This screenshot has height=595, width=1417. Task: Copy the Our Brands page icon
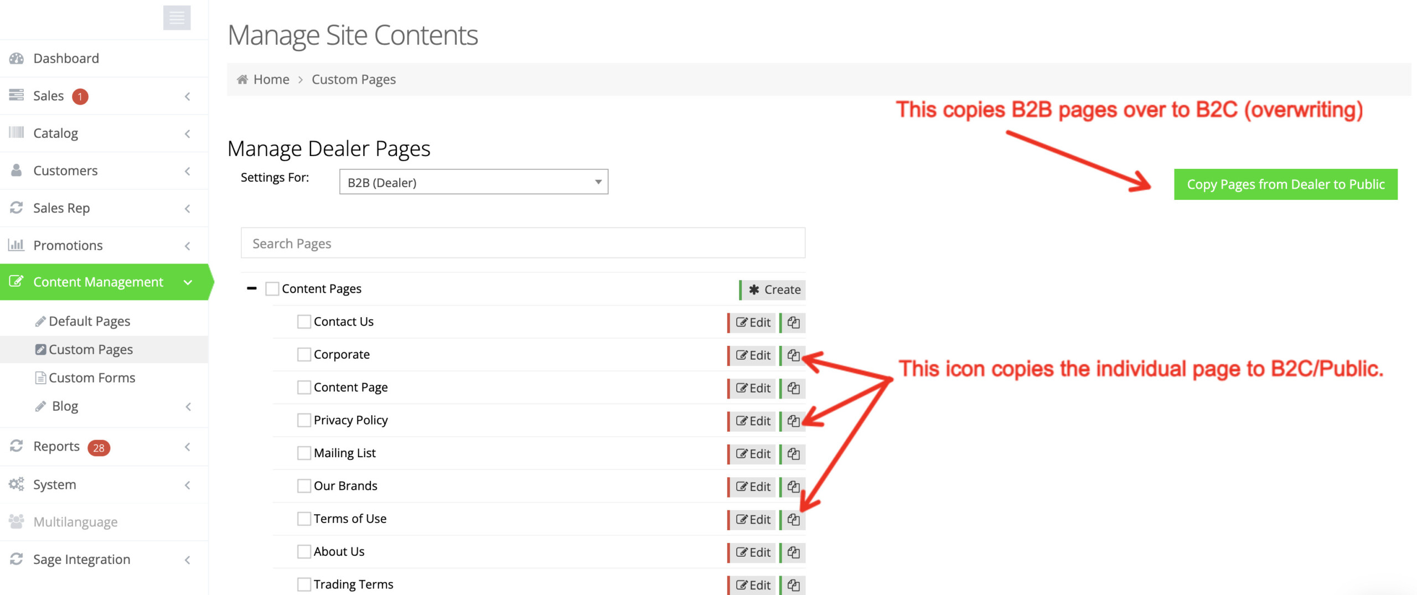coord(793,487)
